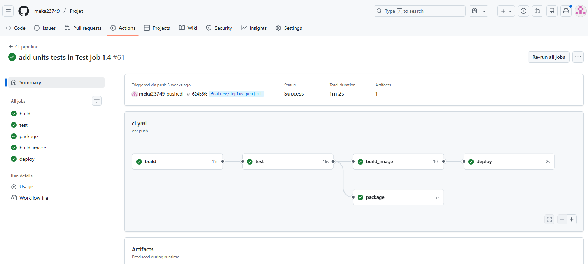
Task: Open the deploy job in sidebar
Action: [56, 159]
